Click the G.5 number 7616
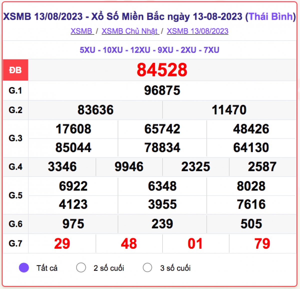300x289 pixels. (x=251, y=204)
